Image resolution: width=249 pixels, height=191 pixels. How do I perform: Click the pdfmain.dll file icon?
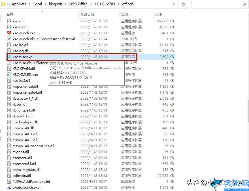coord(9,176)
